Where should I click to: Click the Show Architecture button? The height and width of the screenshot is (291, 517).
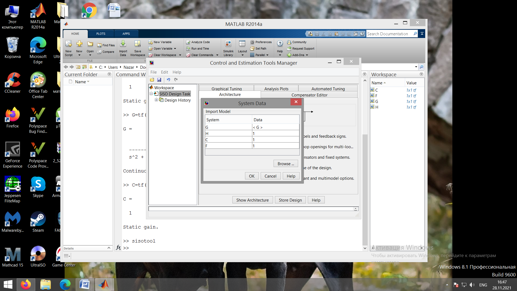coord(252,200)
